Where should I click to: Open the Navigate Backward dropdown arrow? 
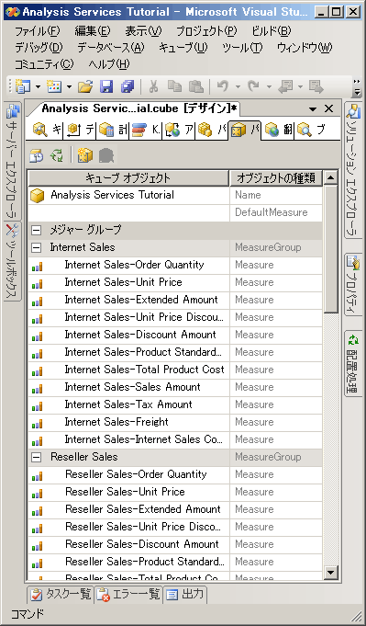[x=300, y=86]
